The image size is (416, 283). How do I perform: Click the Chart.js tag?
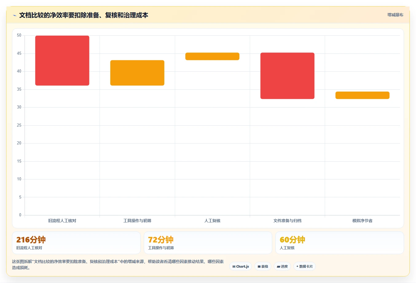point(241,266)
